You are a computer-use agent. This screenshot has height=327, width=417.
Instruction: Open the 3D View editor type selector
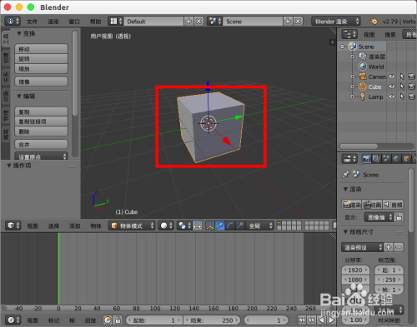coord(13,225)
